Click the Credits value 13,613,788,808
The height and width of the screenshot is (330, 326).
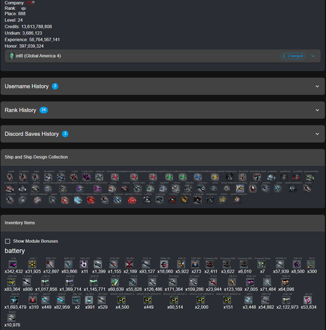(x=36, y=26)
